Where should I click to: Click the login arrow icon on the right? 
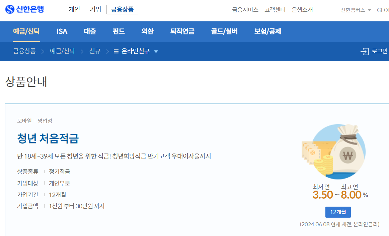tap(365, 51)
